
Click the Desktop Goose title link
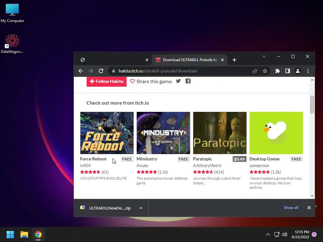point(265,159)
